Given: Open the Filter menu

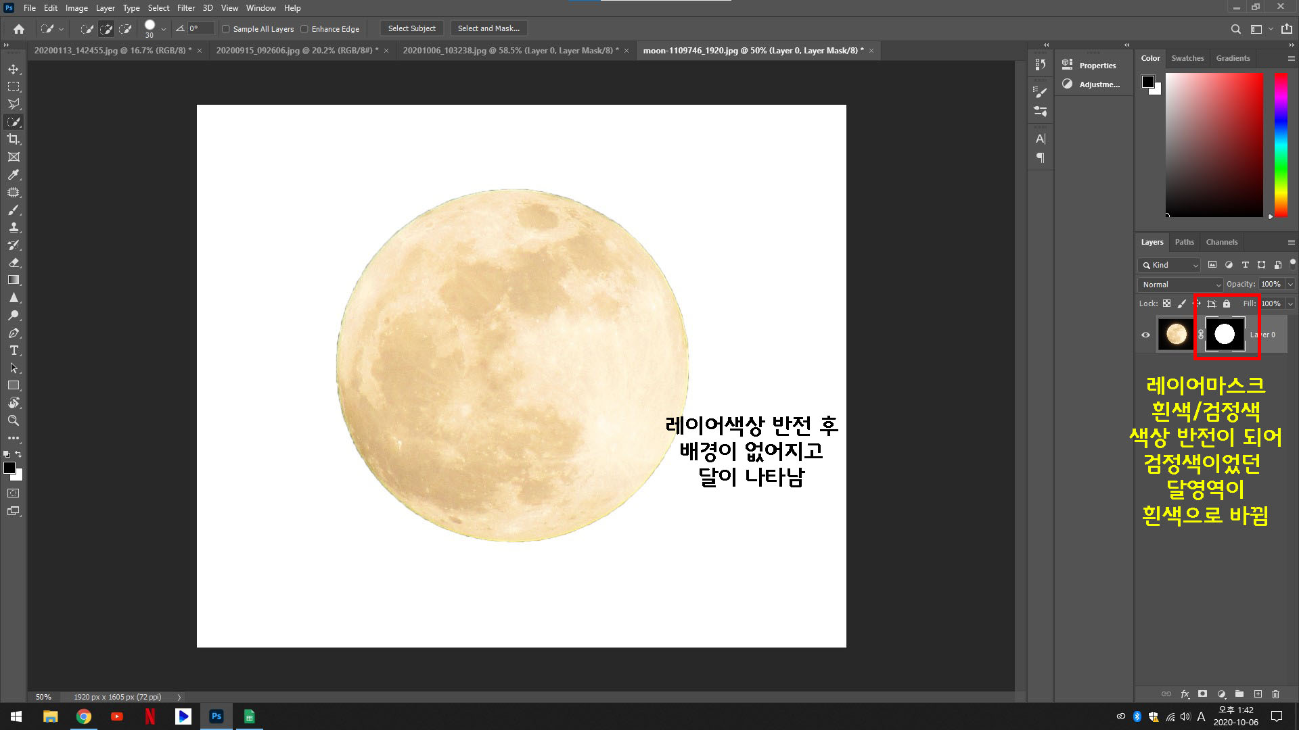Looking at the screenshot, I should coord(185,8).
